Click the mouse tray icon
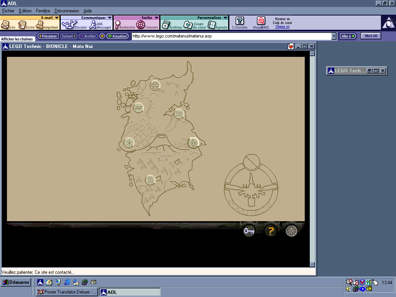 [x=375, y=282]
